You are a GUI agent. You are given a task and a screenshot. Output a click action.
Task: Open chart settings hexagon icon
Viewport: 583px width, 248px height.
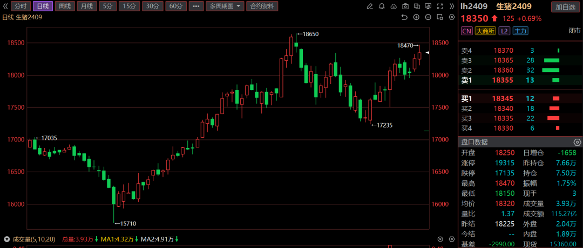(452, 17)
